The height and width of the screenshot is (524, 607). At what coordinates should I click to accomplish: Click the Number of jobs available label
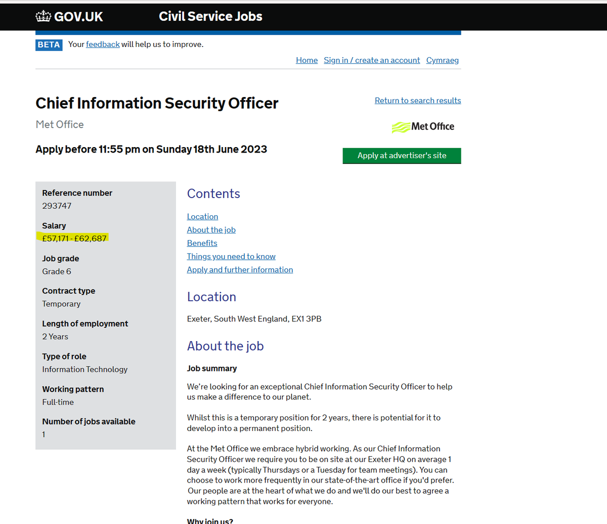(89, 421)
